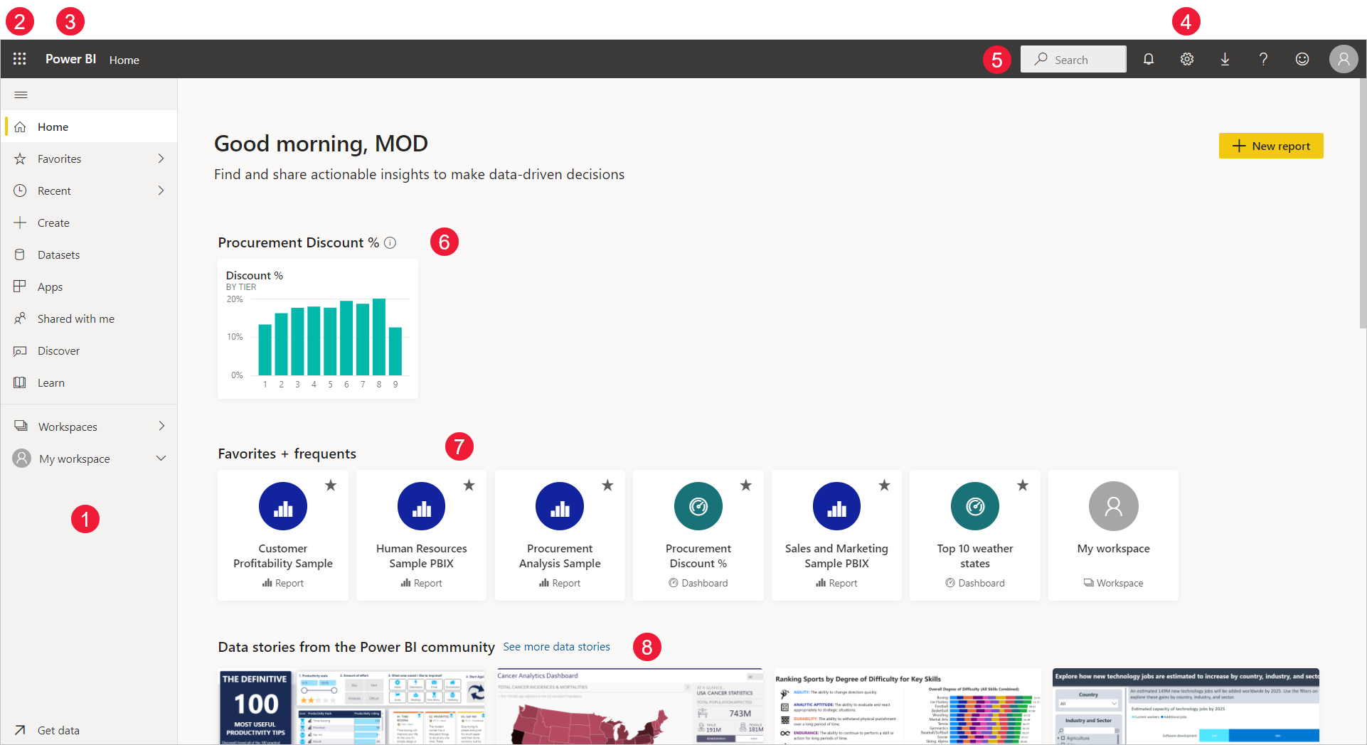
Task: Open Shared with me
Action: 90,318
